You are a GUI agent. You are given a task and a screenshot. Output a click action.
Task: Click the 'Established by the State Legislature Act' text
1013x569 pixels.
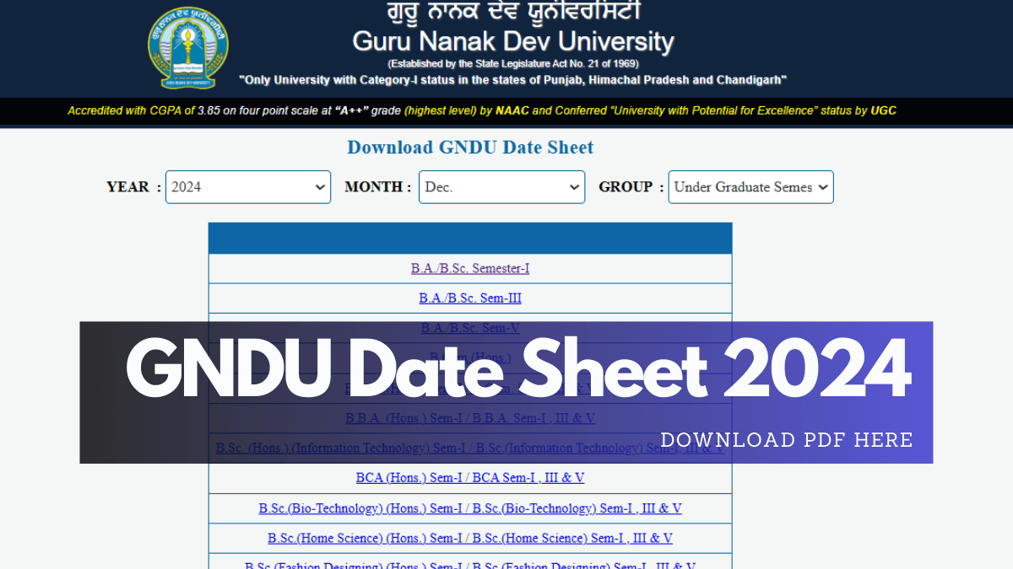[x=513, y=63]
